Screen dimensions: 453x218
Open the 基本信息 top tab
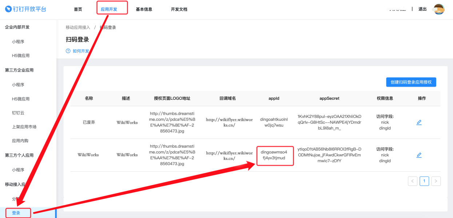(x=144, y=9)
